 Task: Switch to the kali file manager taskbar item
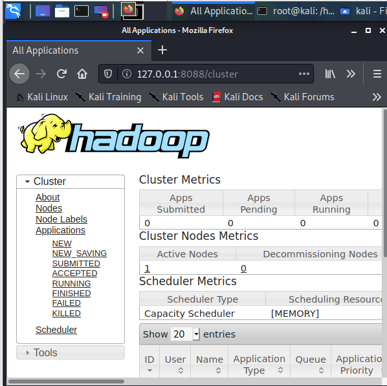[363, 11]
